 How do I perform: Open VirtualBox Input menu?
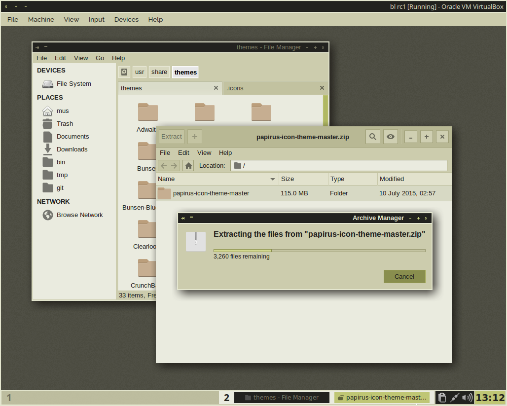pyautogui.click(x=96, y=19)
